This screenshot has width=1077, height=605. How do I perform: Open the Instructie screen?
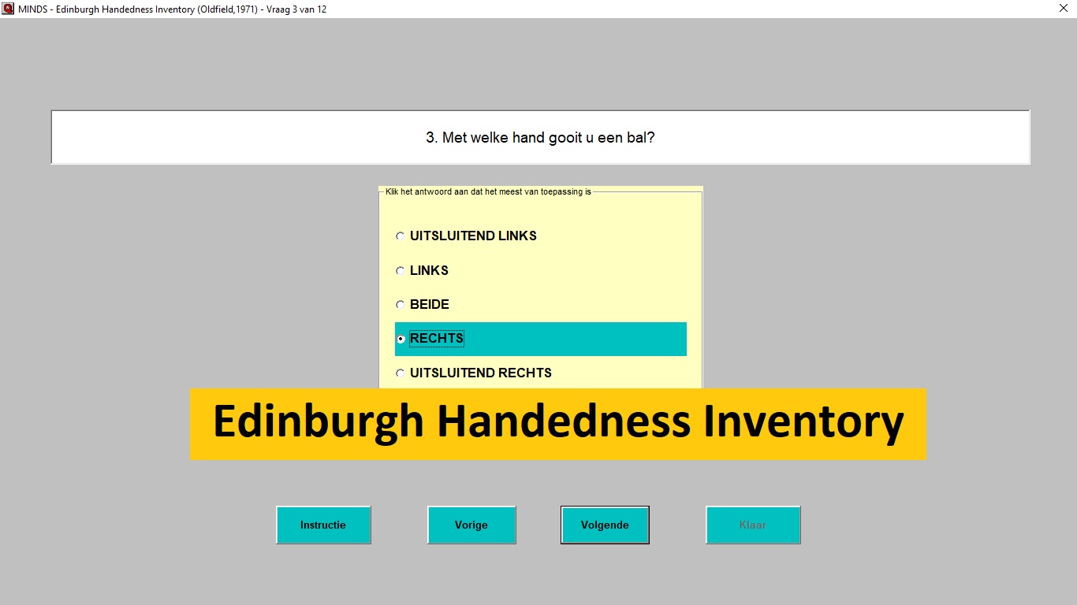point(323,525)
